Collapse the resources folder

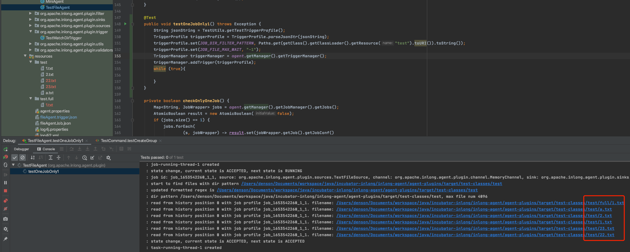tap(25, 56)
